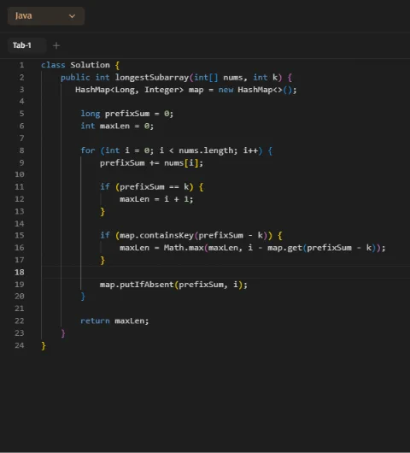This screenshot has width=410, height=453.
Task: Click the closing brace on line 13
Action: [x=102, y=212]
